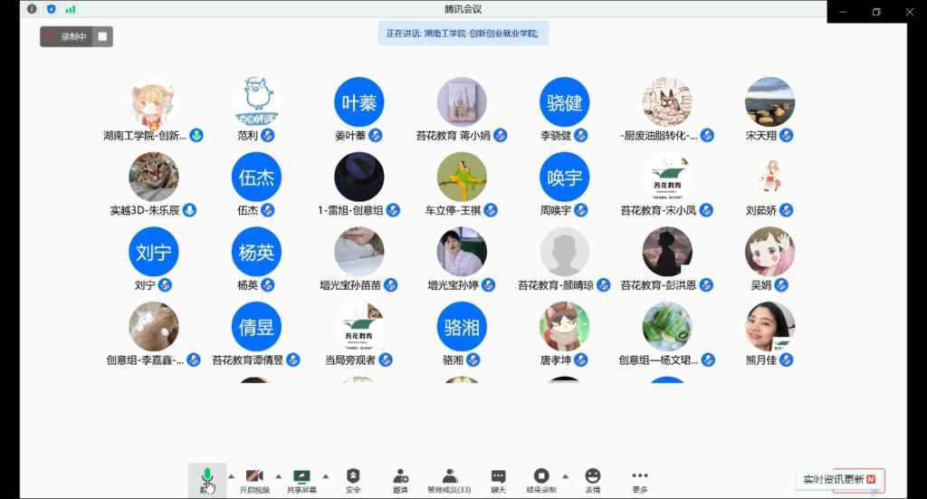Open the meeting info icon
This screenshot has height=499, width=927.
(x=32, y=9)
